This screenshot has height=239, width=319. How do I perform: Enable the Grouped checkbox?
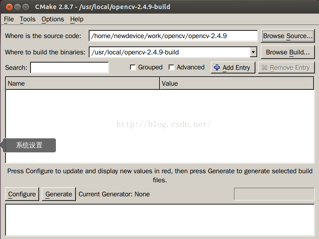(x=133, y=67)
